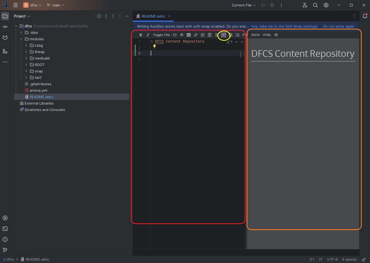This screenshot has height=263, width=370.
Task: Open Search Everywhere
Action: pos(315,5)
